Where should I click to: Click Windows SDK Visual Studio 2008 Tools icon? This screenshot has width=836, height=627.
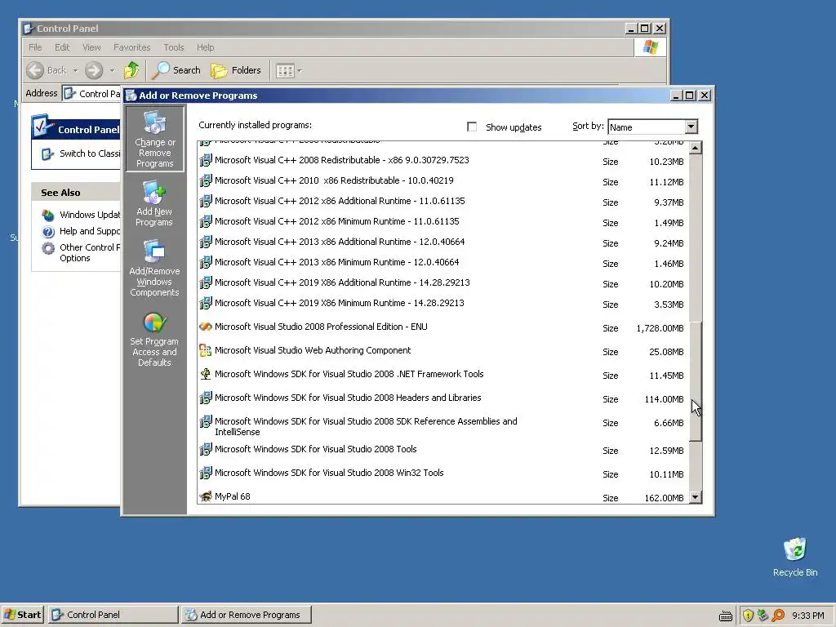click(205, 450)
